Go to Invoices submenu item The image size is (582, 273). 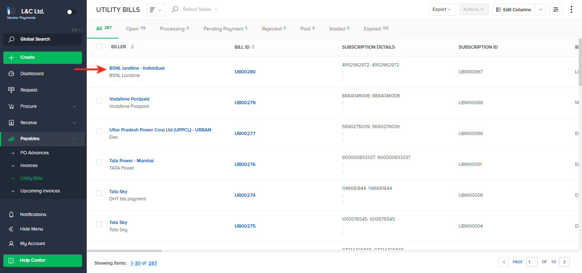click(x=29, y=166)
